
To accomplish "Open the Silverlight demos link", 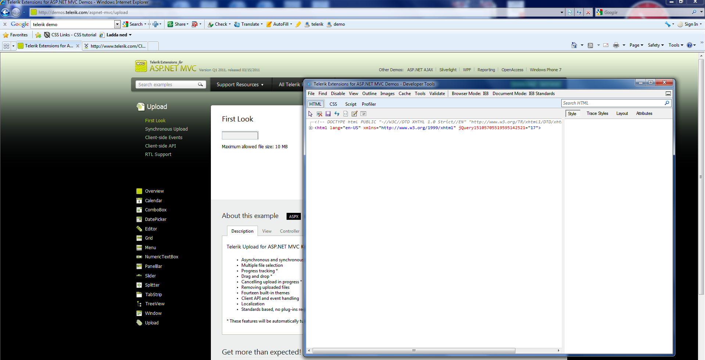I will [x=448, y=70].
